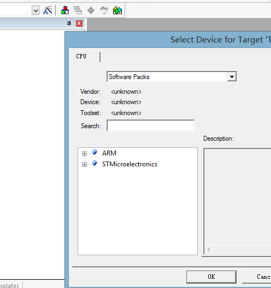Select the STMicroelectronics tree item
Screen dimensions: 271x288
pos(129,164)
